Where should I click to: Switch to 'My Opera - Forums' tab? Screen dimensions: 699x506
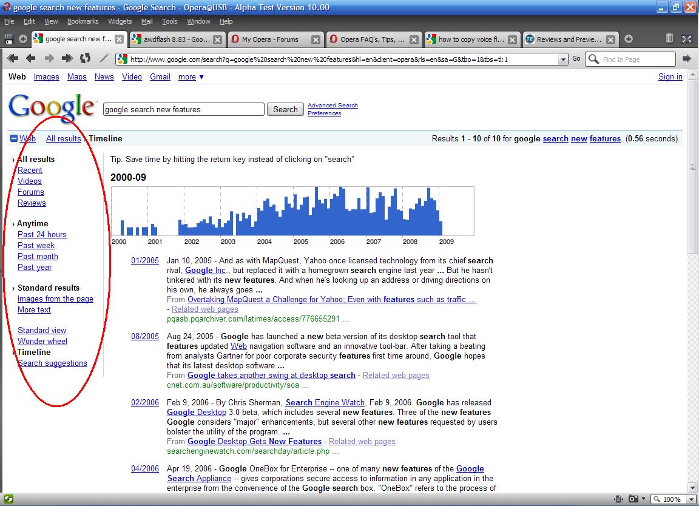click(271, 39)
